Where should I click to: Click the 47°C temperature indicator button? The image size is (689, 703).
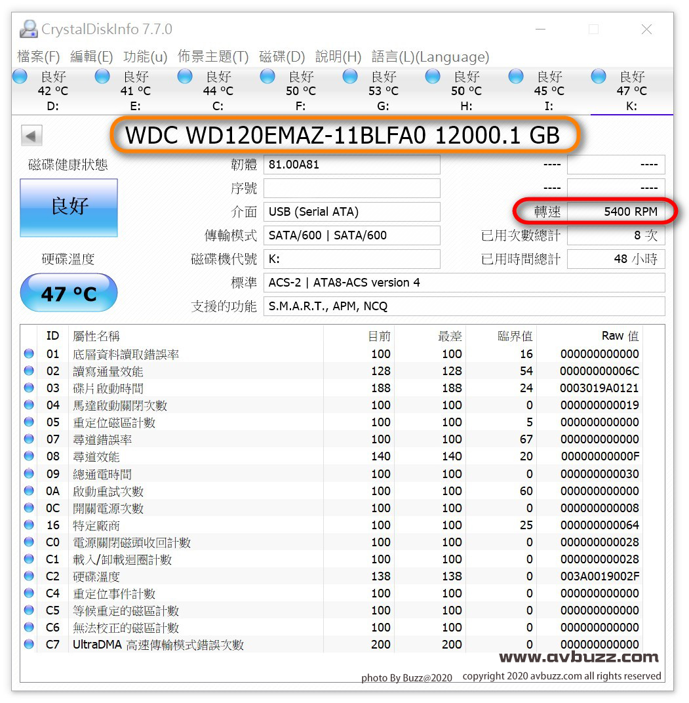pyautogui.click(x=68, y=292)
